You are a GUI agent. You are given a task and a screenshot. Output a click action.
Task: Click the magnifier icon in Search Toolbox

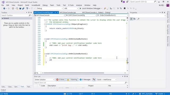point(29,15)
